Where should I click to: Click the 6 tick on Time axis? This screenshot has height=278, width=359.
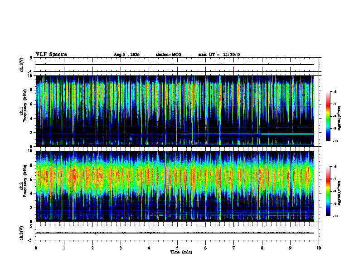[206, 248]
